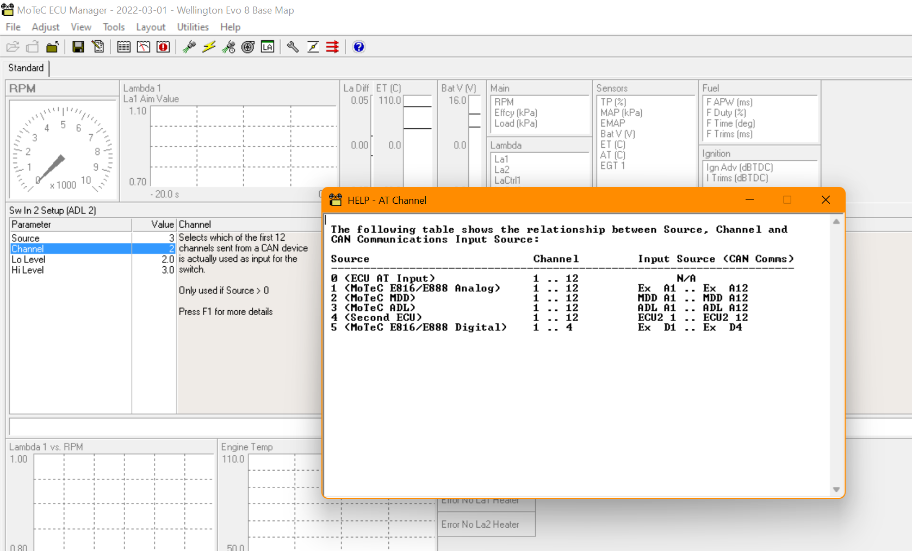The width and height of the screenshot is (912, 551).
Task: Click the Hi Level value 3.0 cell
Action: click(154, 270)
